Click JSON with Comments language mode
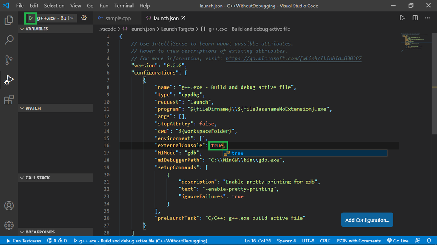The height and width of the screenshot is (245, 437). coord(358,241)
